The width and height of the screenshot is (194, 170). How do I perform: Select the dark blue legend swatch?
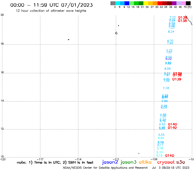pyautogui.click(x=127, y=3)
